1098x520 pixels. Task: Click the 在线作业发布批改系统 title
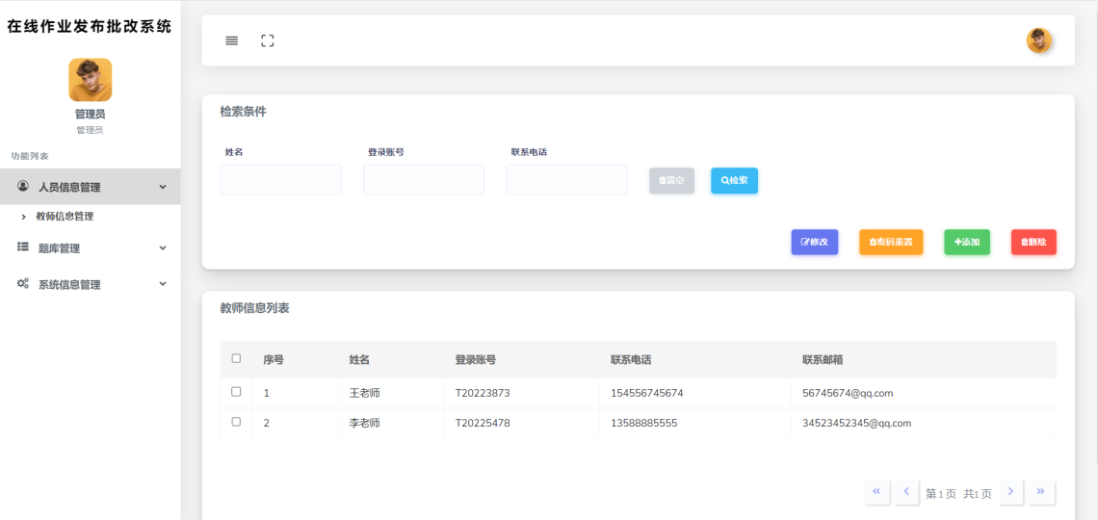point(90,27)
